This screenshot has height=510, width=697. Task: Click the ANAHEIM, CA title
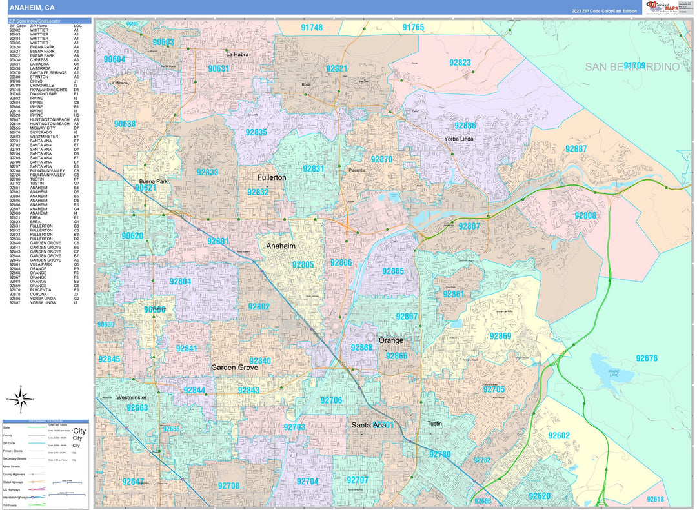(32, 8)
